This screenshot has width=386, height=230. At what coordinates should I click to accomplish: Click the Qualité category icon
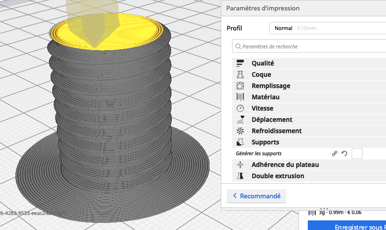click(x=240, y=63)
